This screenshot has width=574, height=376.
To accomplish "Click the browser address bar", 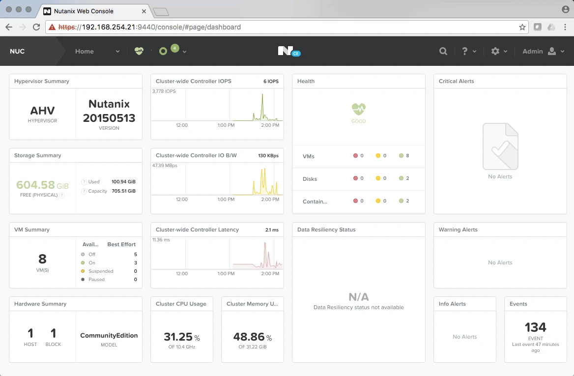I will (285, 27).
